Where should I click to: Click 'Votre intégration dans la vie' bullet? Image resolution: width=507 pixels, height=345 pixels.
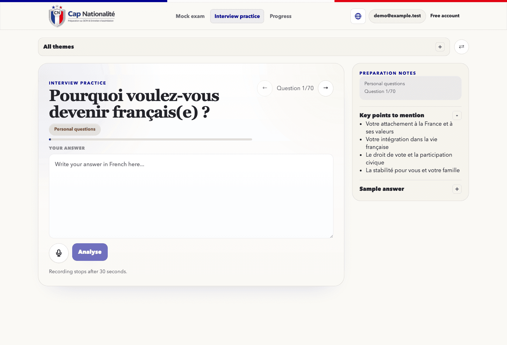click(x=401, y=143)
